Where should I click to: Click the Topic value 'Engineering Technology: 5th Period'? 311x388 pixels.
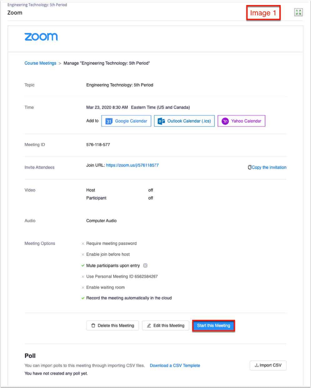pos(120,85)
